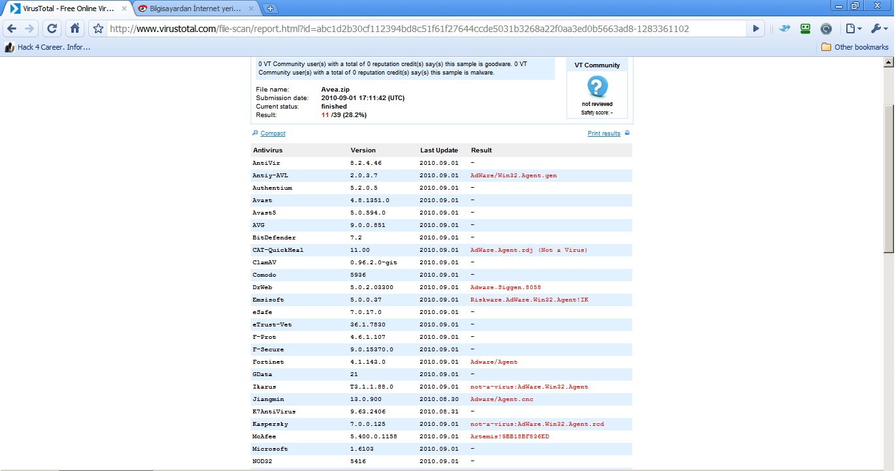Open the blue bird extension icon
The height and width of the screenshot is (471, 896).
point(784,29)
